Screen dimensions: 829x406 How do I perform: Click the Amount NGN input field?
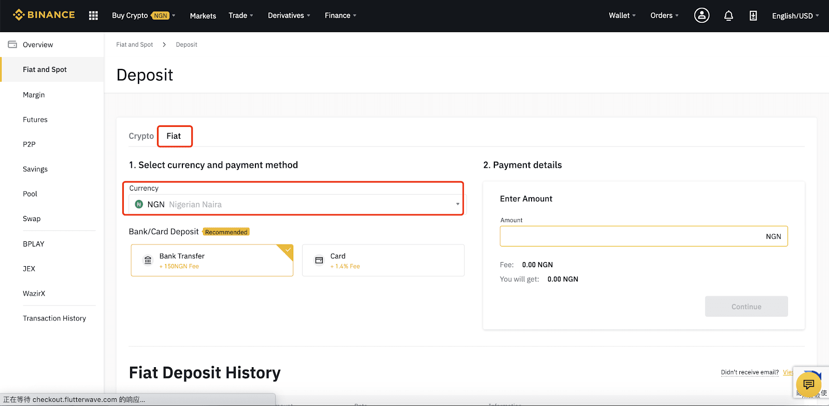pyautogui.click(x=644, y=236)
